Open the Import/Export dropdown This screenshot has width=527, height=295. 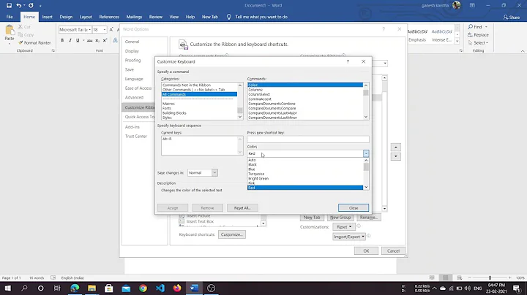[x=349, y=237]
